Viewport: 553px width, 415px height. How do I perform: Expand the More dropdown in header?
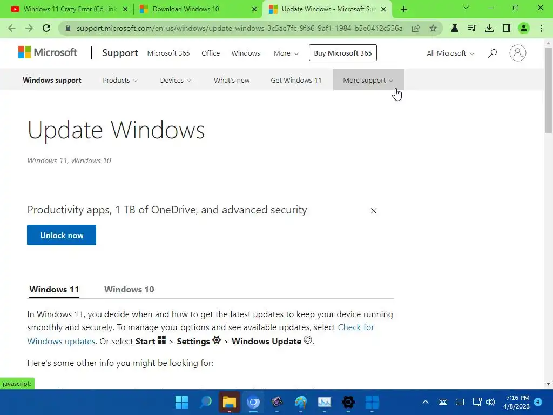286,53
